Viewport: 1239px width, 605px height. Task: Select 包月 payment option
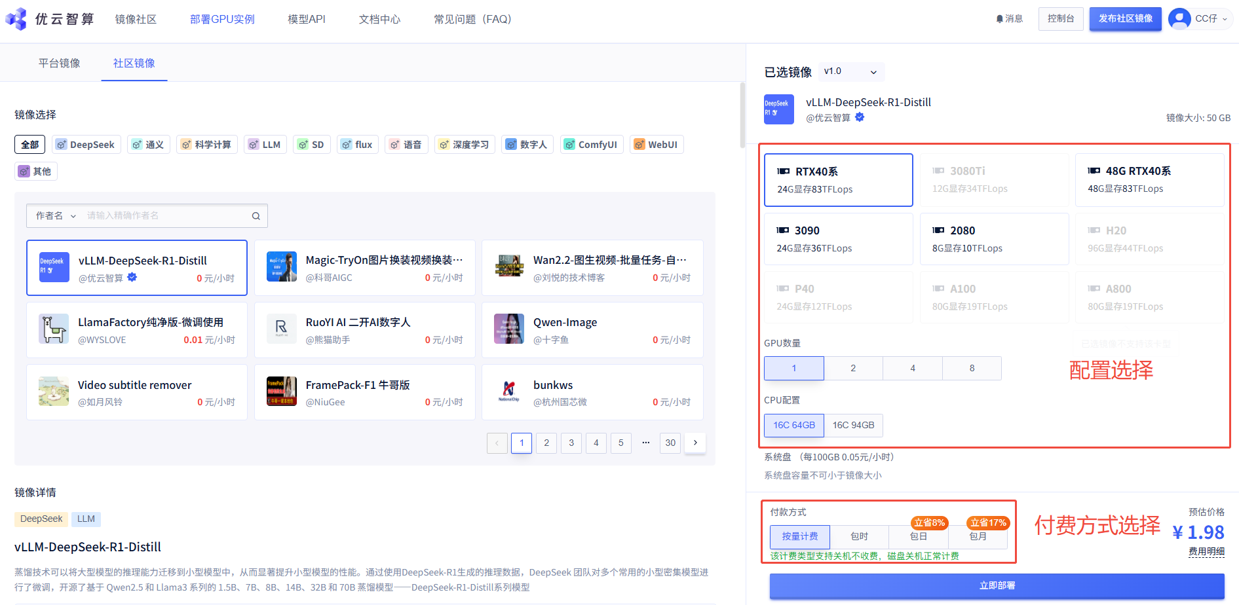(x=978, y=537)
